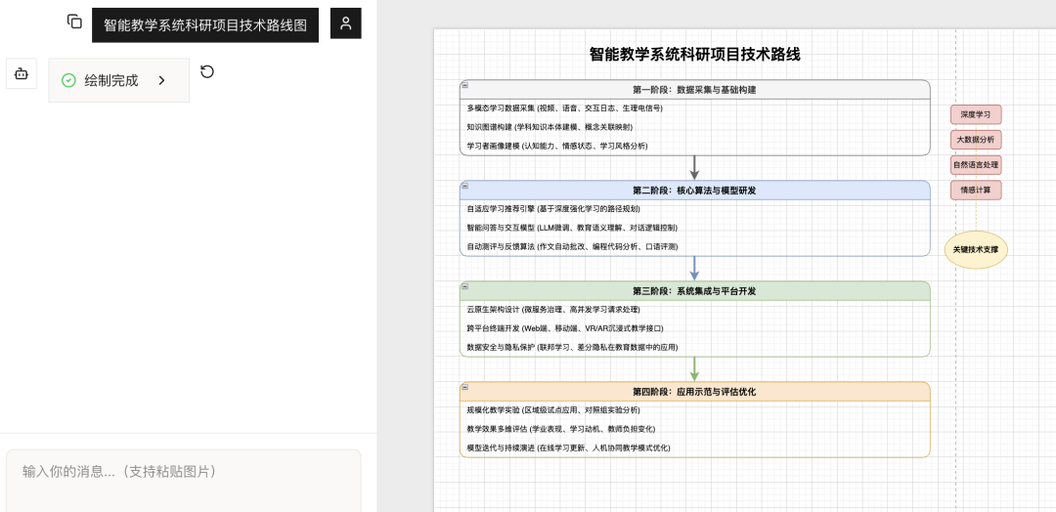The width and height of the screenshot is (1056, 512).
Task: Select the 情感计算 pink box
Action: click(976, 191)
